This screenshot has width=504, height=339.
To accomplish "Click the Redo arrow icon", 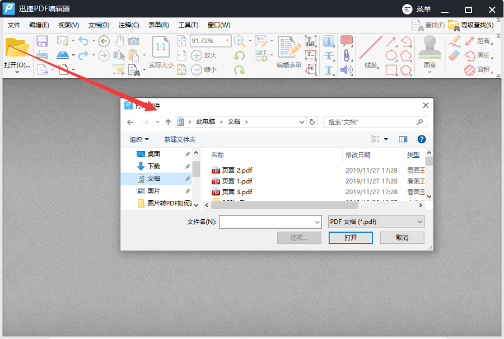I will coord(83,55).
